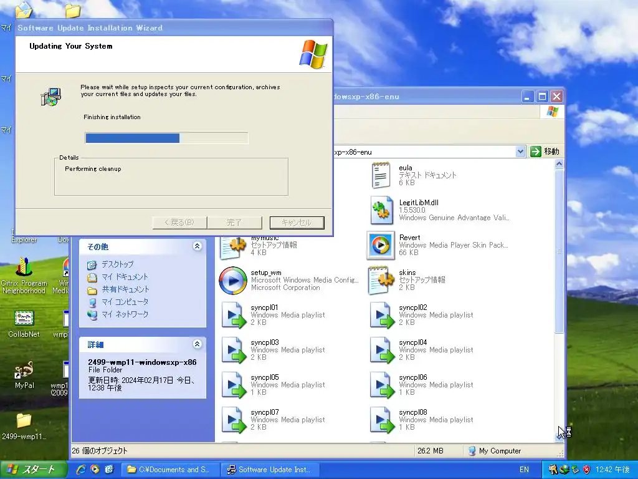
Task: Click the green globe icon in system tray
Action: click(x=564, y=469)
